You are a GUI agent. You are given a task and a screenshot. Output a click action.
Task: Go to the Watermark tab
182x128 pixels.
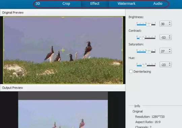click(x=126, y=4)
